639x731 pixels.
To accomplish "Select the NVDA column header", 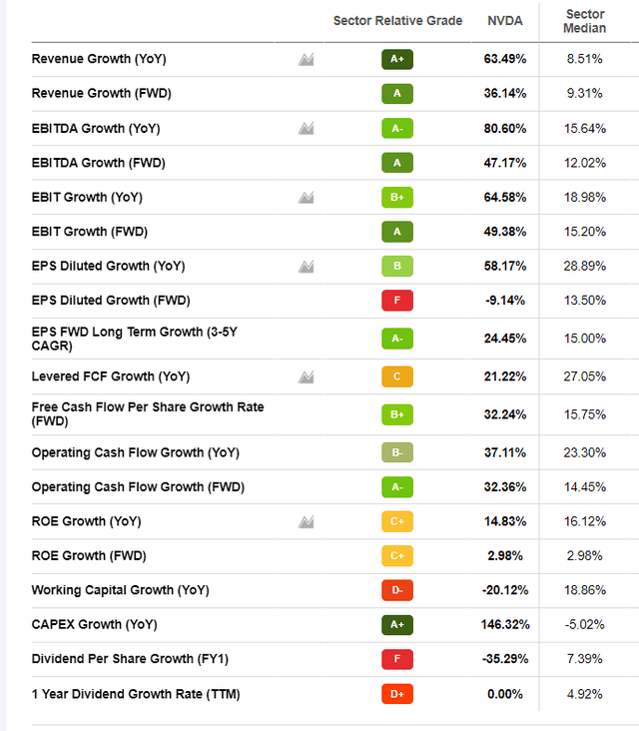I will (x=504, y=21).
